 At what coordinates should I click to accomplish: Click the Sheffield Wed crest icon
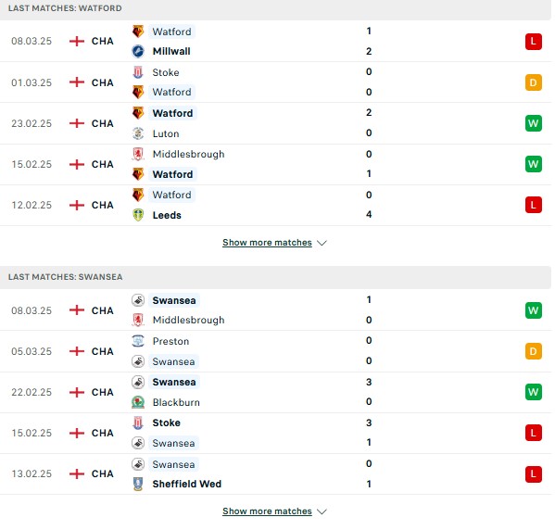pos(138,484)
